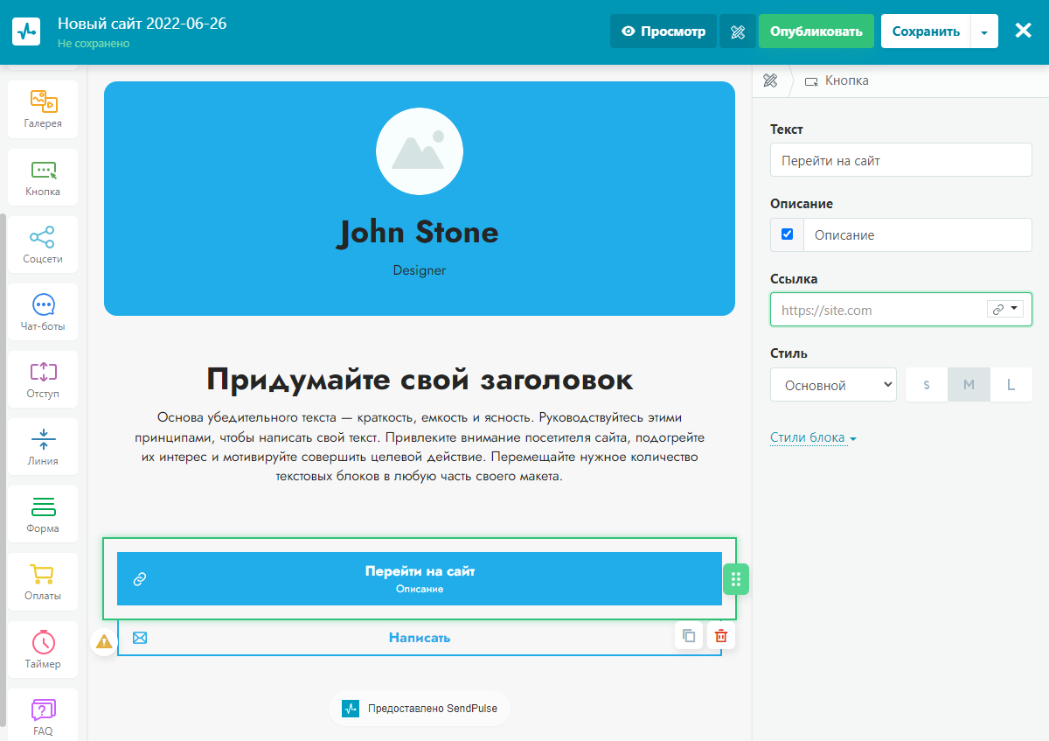Add a Таймер timer block
This screenshot has width=1049, height=741.
tap(43, 648)
